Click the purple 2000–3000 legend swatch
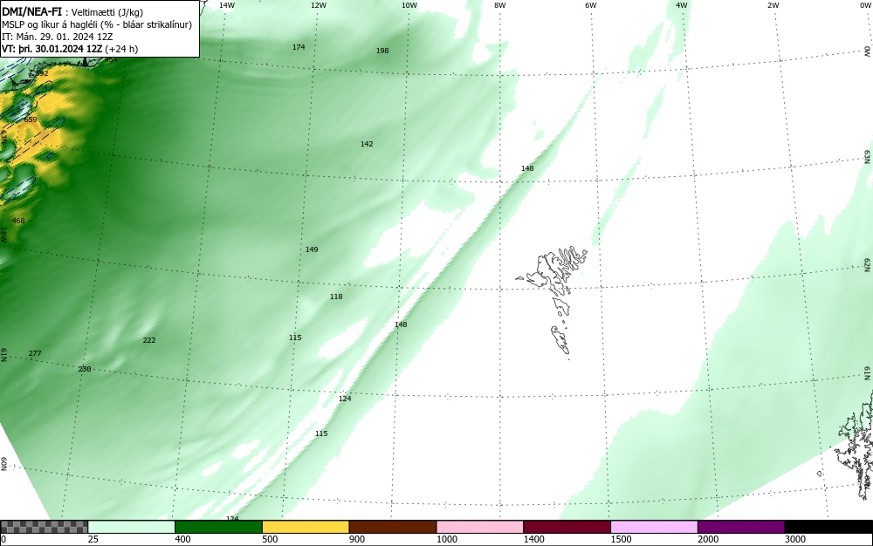The width and height of the screenshot is (873, 546). [x=741, y=527]
